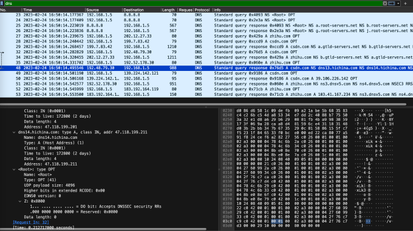
Task: Select Address: 47.118.199.211 detail line
Action: point(50,164)
